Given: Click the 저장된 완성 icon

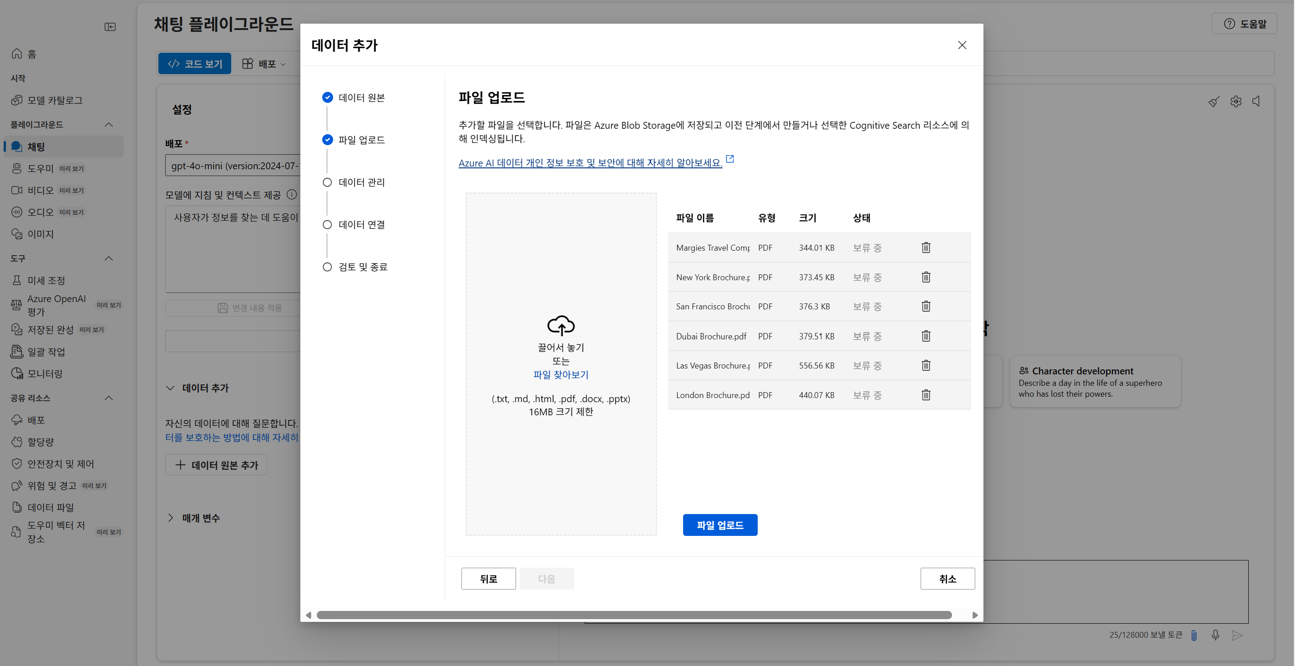Looking at the screenshot, I should point(17,329).
